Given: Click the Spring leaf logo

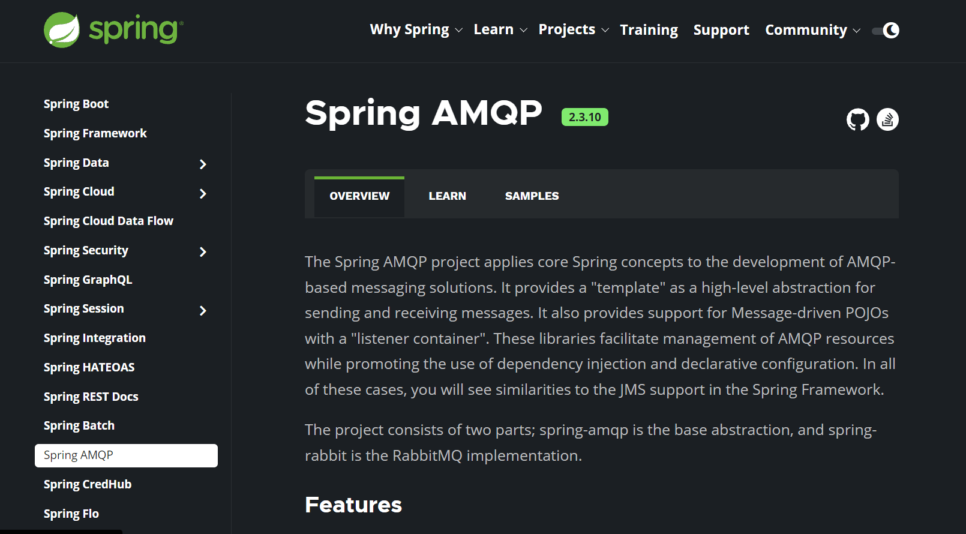Looking at the screenshot, I should [62, 30].
